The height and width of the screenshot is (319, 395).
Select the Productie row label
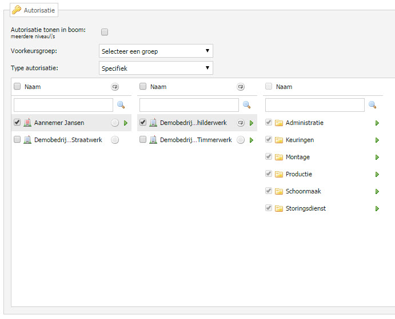coord(299,174)
